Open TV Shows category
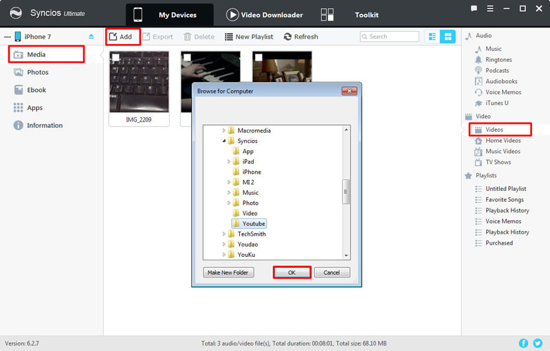This screenshot has height=351, width=550. click(498, 162)
